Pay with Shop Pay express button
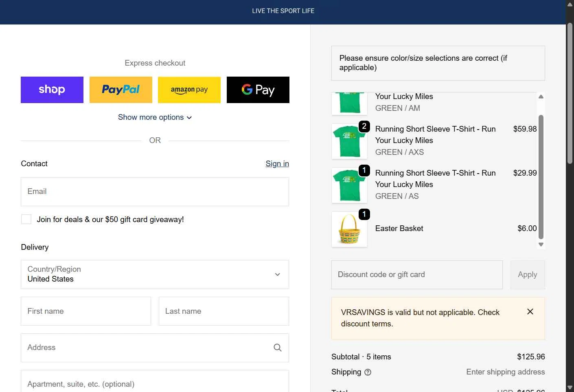574x392 pixels. point(52,90)
